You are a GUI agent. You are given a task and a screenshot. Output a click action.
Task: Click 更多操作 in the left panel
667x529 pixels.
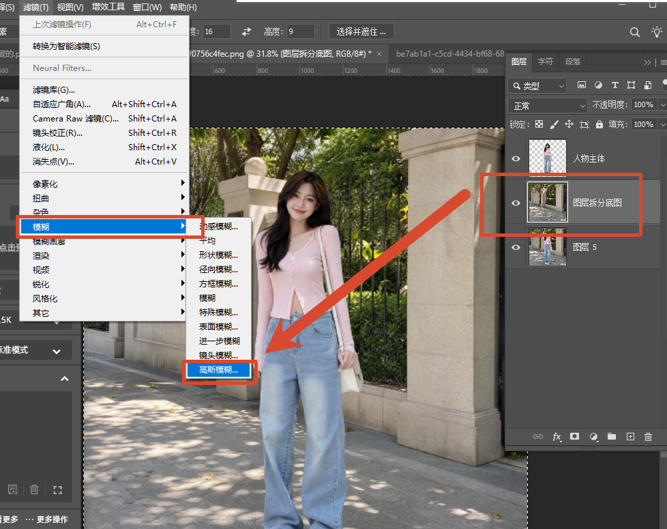(47, 519)
